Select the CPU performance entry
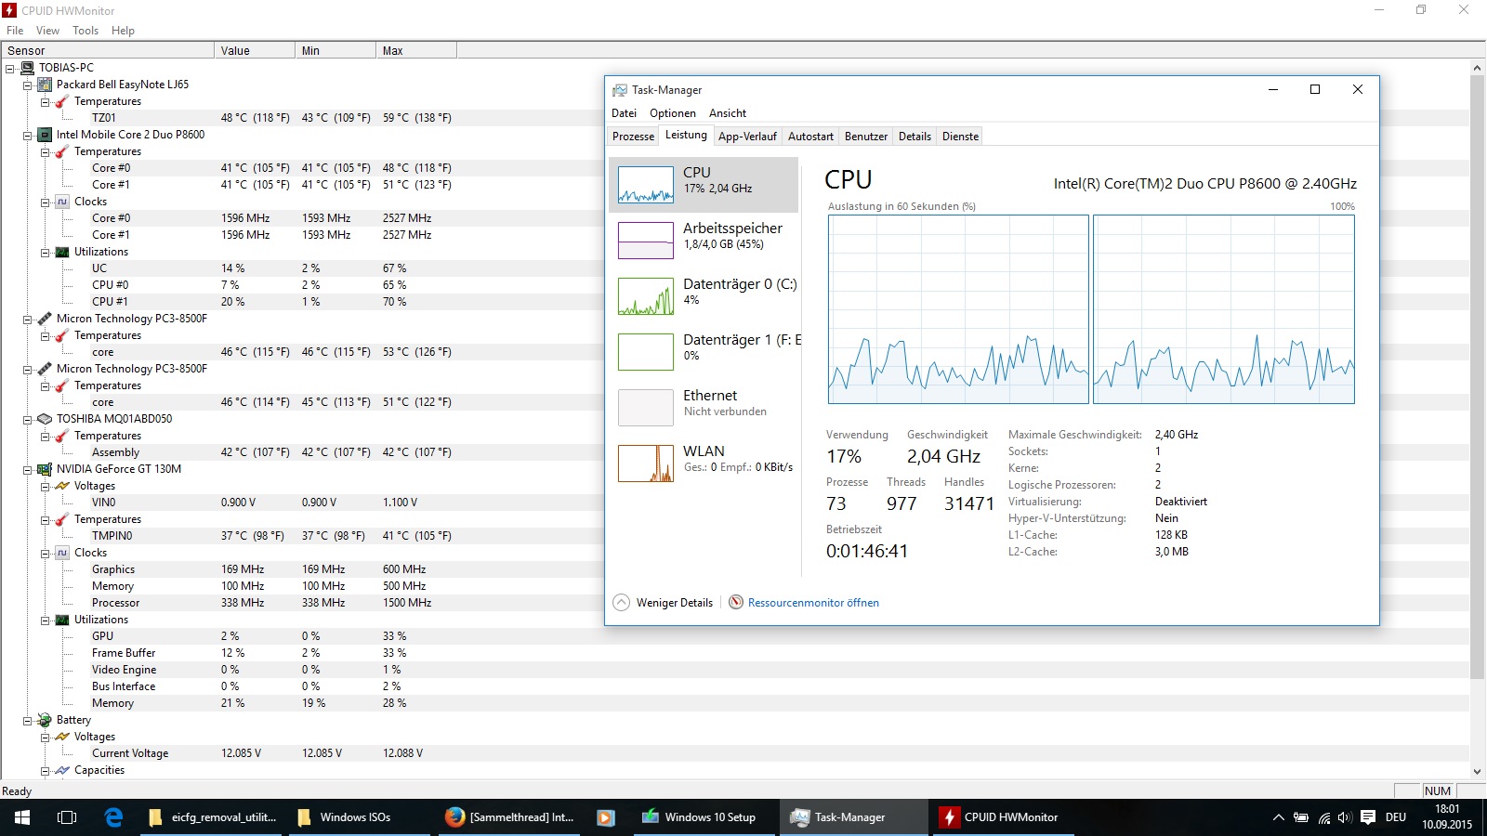 [x=704, y=184]
